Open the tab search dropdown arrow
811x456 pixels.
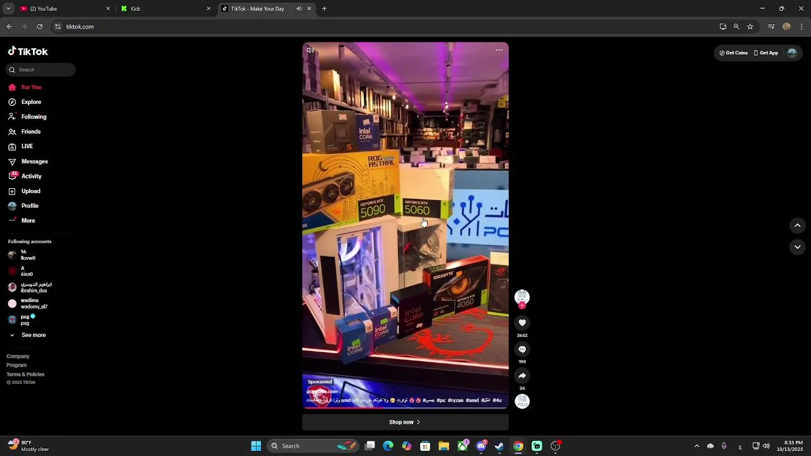click(8, 9)
